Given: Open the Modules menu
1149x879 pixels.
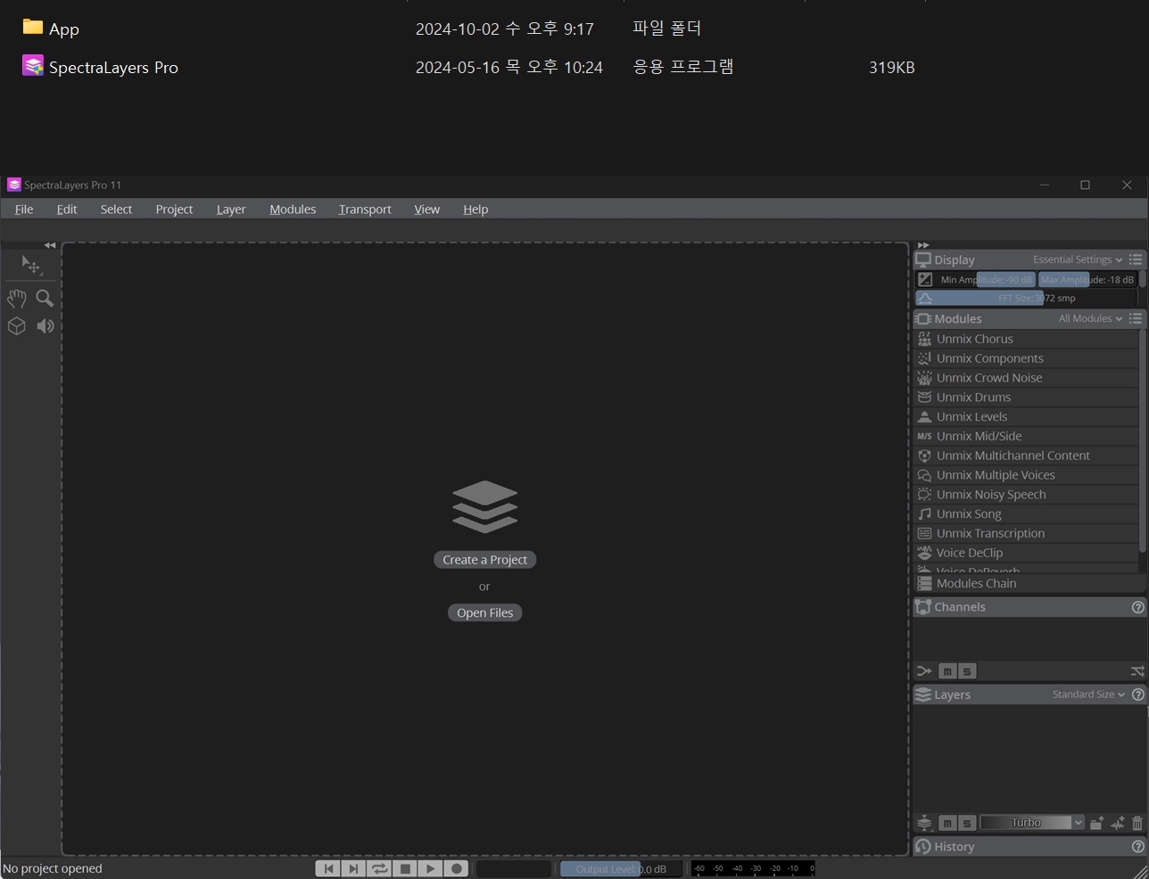Looking at the screenshot, I should click(293, 209).
